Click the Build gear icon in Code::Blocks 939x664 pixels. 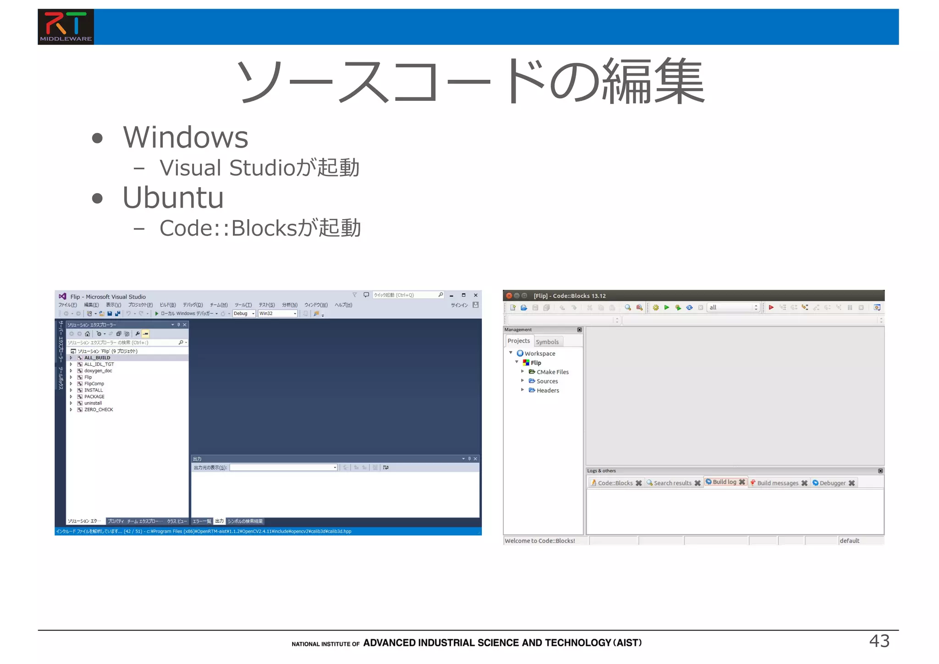(x=656, y=308)
